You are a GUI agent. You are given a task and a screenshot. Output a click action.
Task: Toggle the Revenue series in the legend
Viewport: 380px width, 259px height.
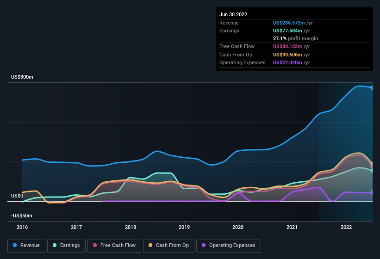pos(27,246)
